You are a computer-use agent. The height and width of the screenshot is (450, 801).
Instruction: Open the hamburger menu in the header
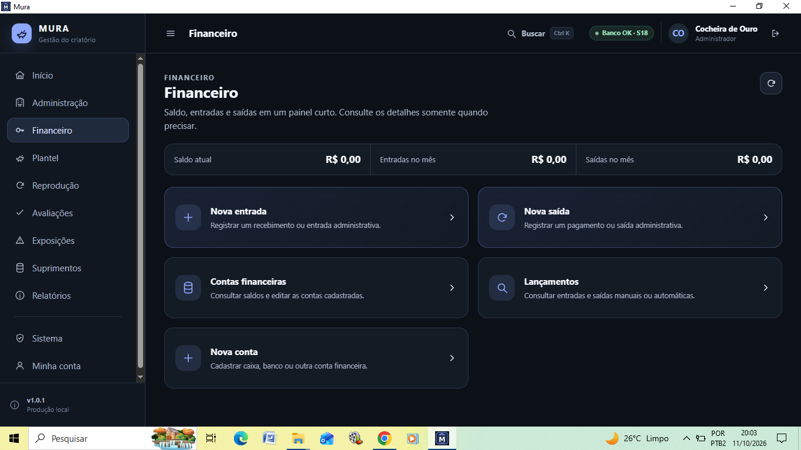[171, 33]
